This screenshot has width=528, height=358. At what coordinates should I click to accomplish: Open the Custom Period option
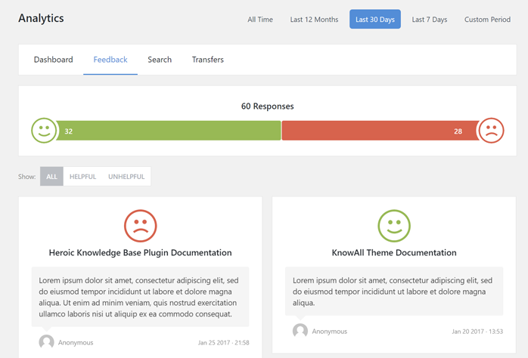488,20
